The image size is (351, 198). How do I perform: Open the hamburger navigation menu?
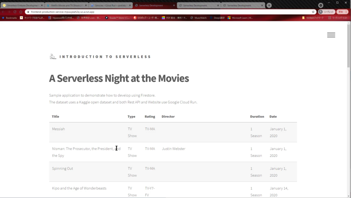click(331, 35)
